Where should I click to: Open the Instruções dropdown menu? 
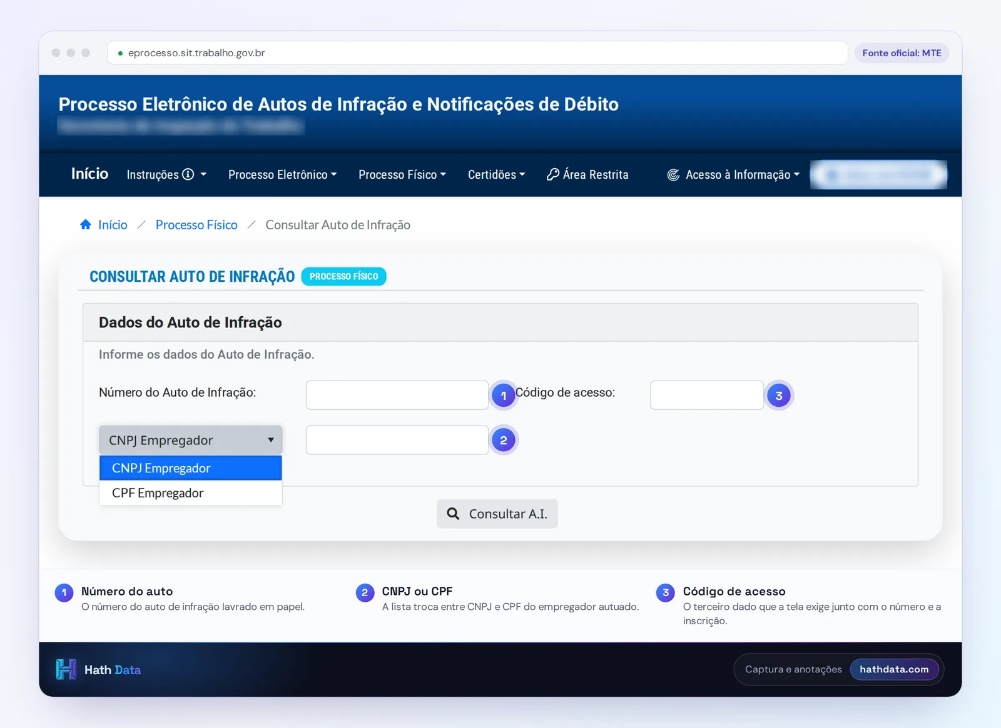pos(166,175)
